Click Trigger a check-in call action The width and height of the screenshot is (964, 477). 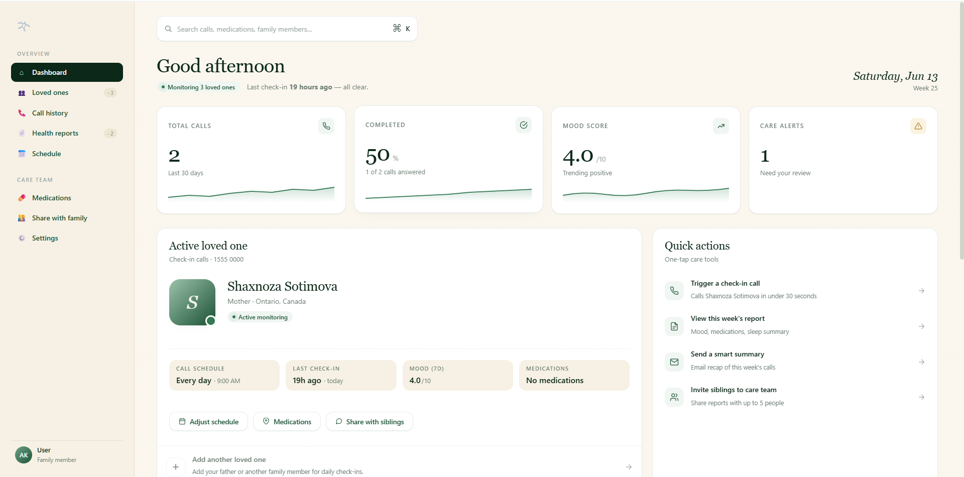click(795, 291)
